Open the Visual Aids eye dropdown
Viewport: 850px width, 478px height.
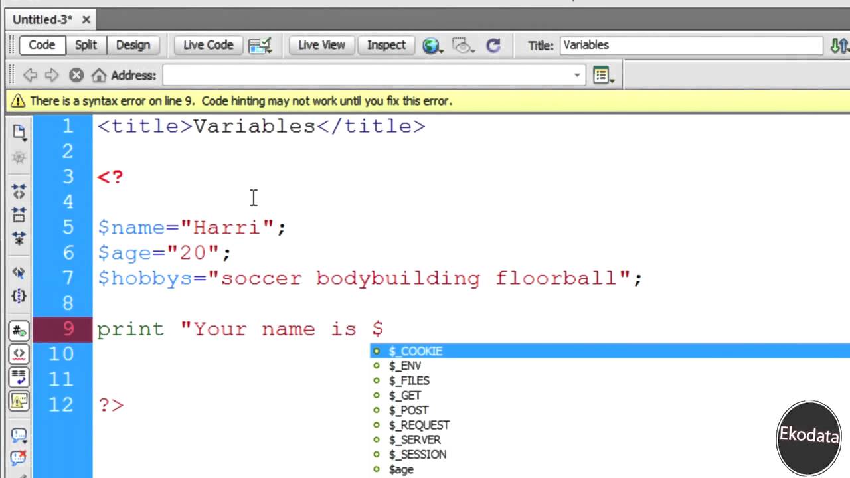[x=462, y=45]
